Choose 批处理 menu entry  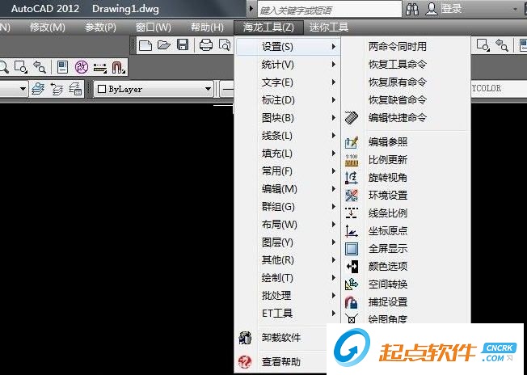click(x=288, y=296)
